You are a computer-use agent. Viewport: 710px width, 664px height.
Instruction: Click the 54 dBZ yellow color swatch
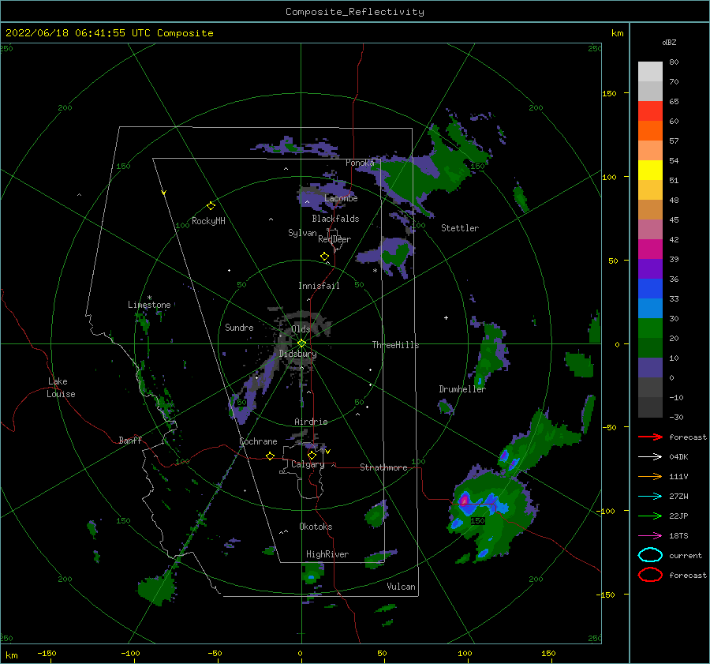(650, 171)
